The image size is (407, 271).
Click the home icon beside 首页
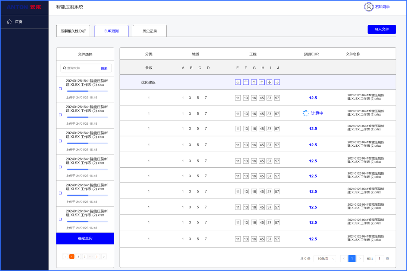click(9, 22)
